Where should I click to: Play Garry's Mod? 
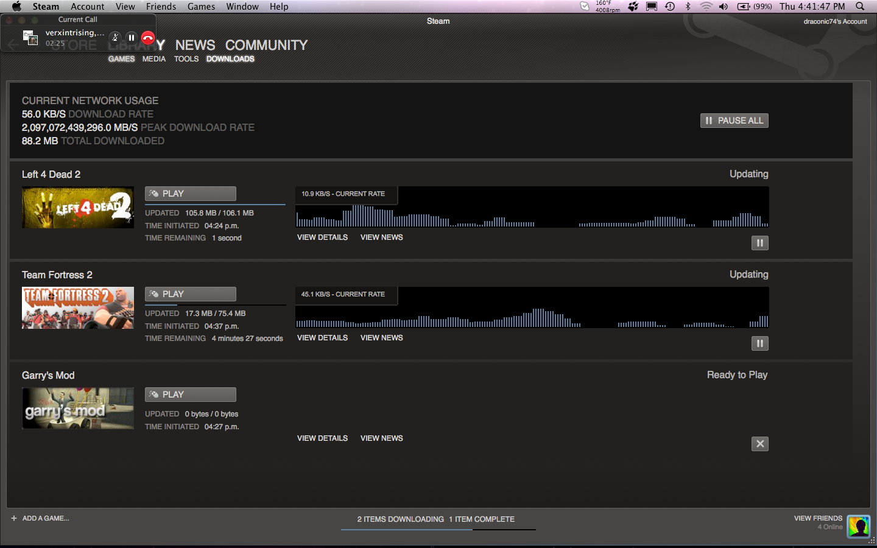[x=191, y=395]
